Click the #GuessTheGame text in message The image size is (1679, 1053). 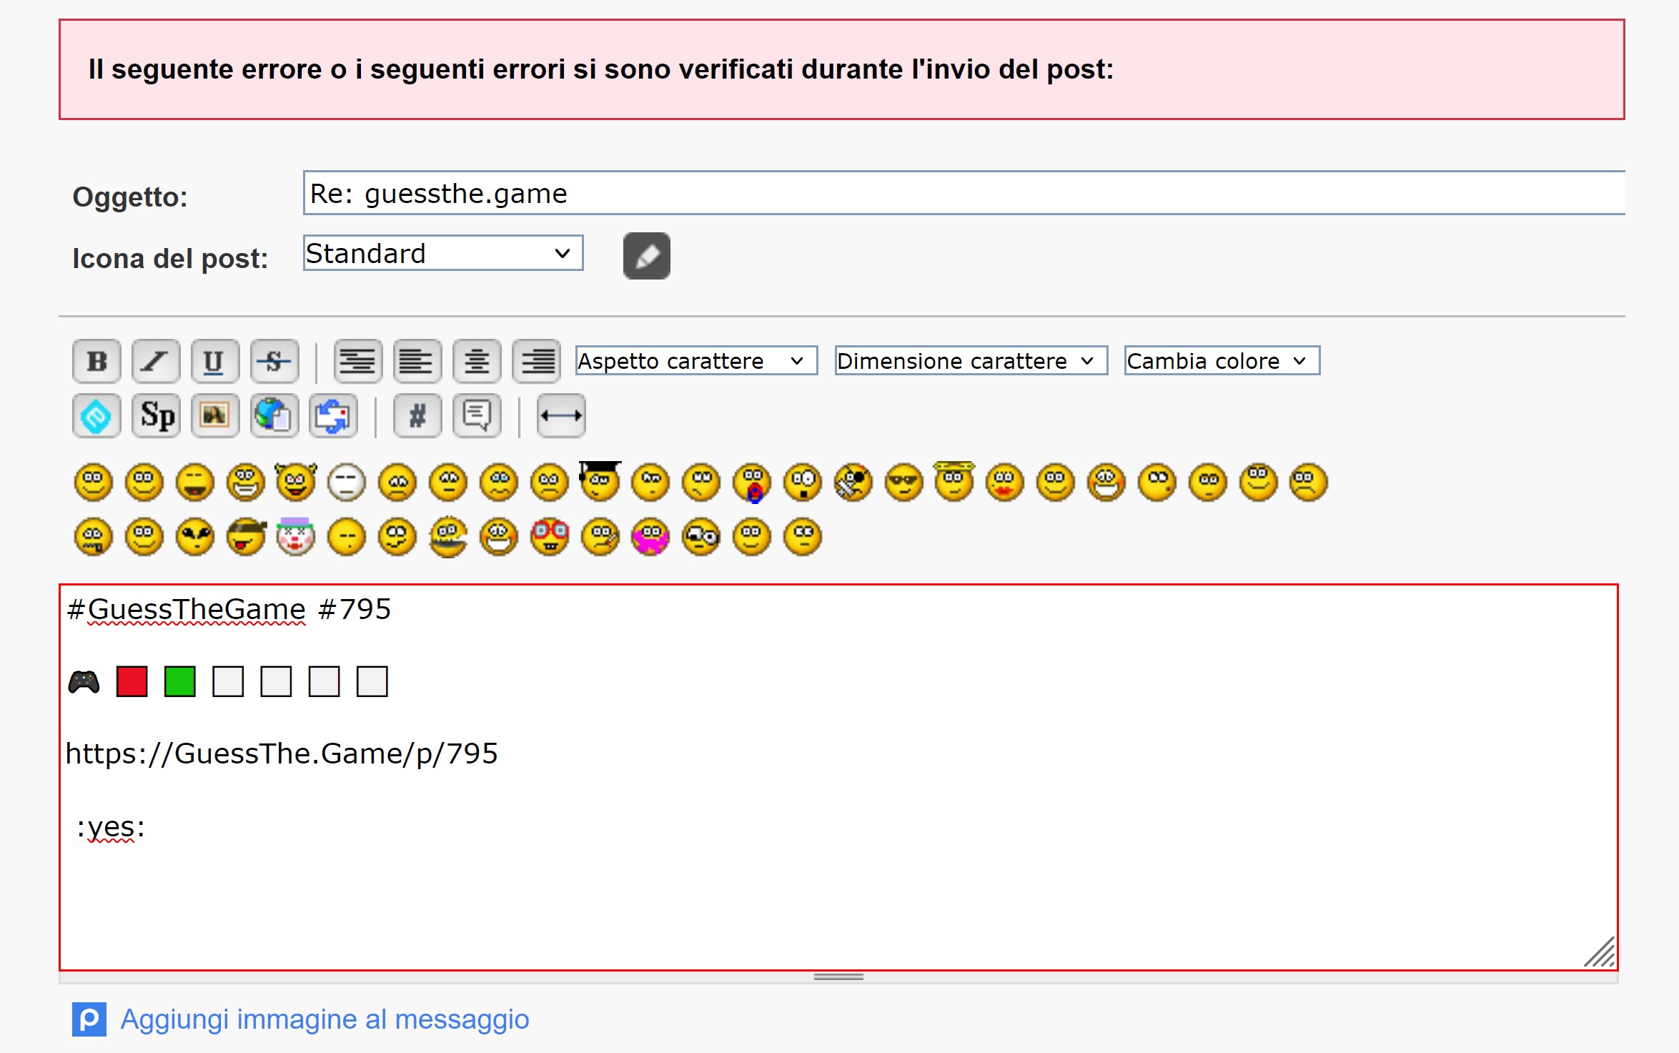coord(186,610)
